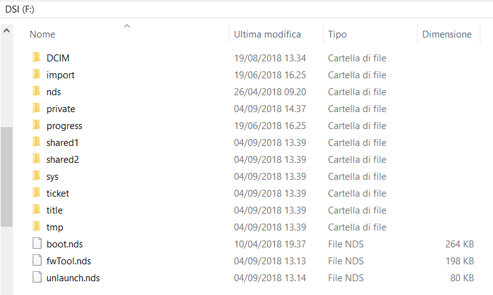
Task: Sort by the Tipo column header
Action: [x=337, y=34]
